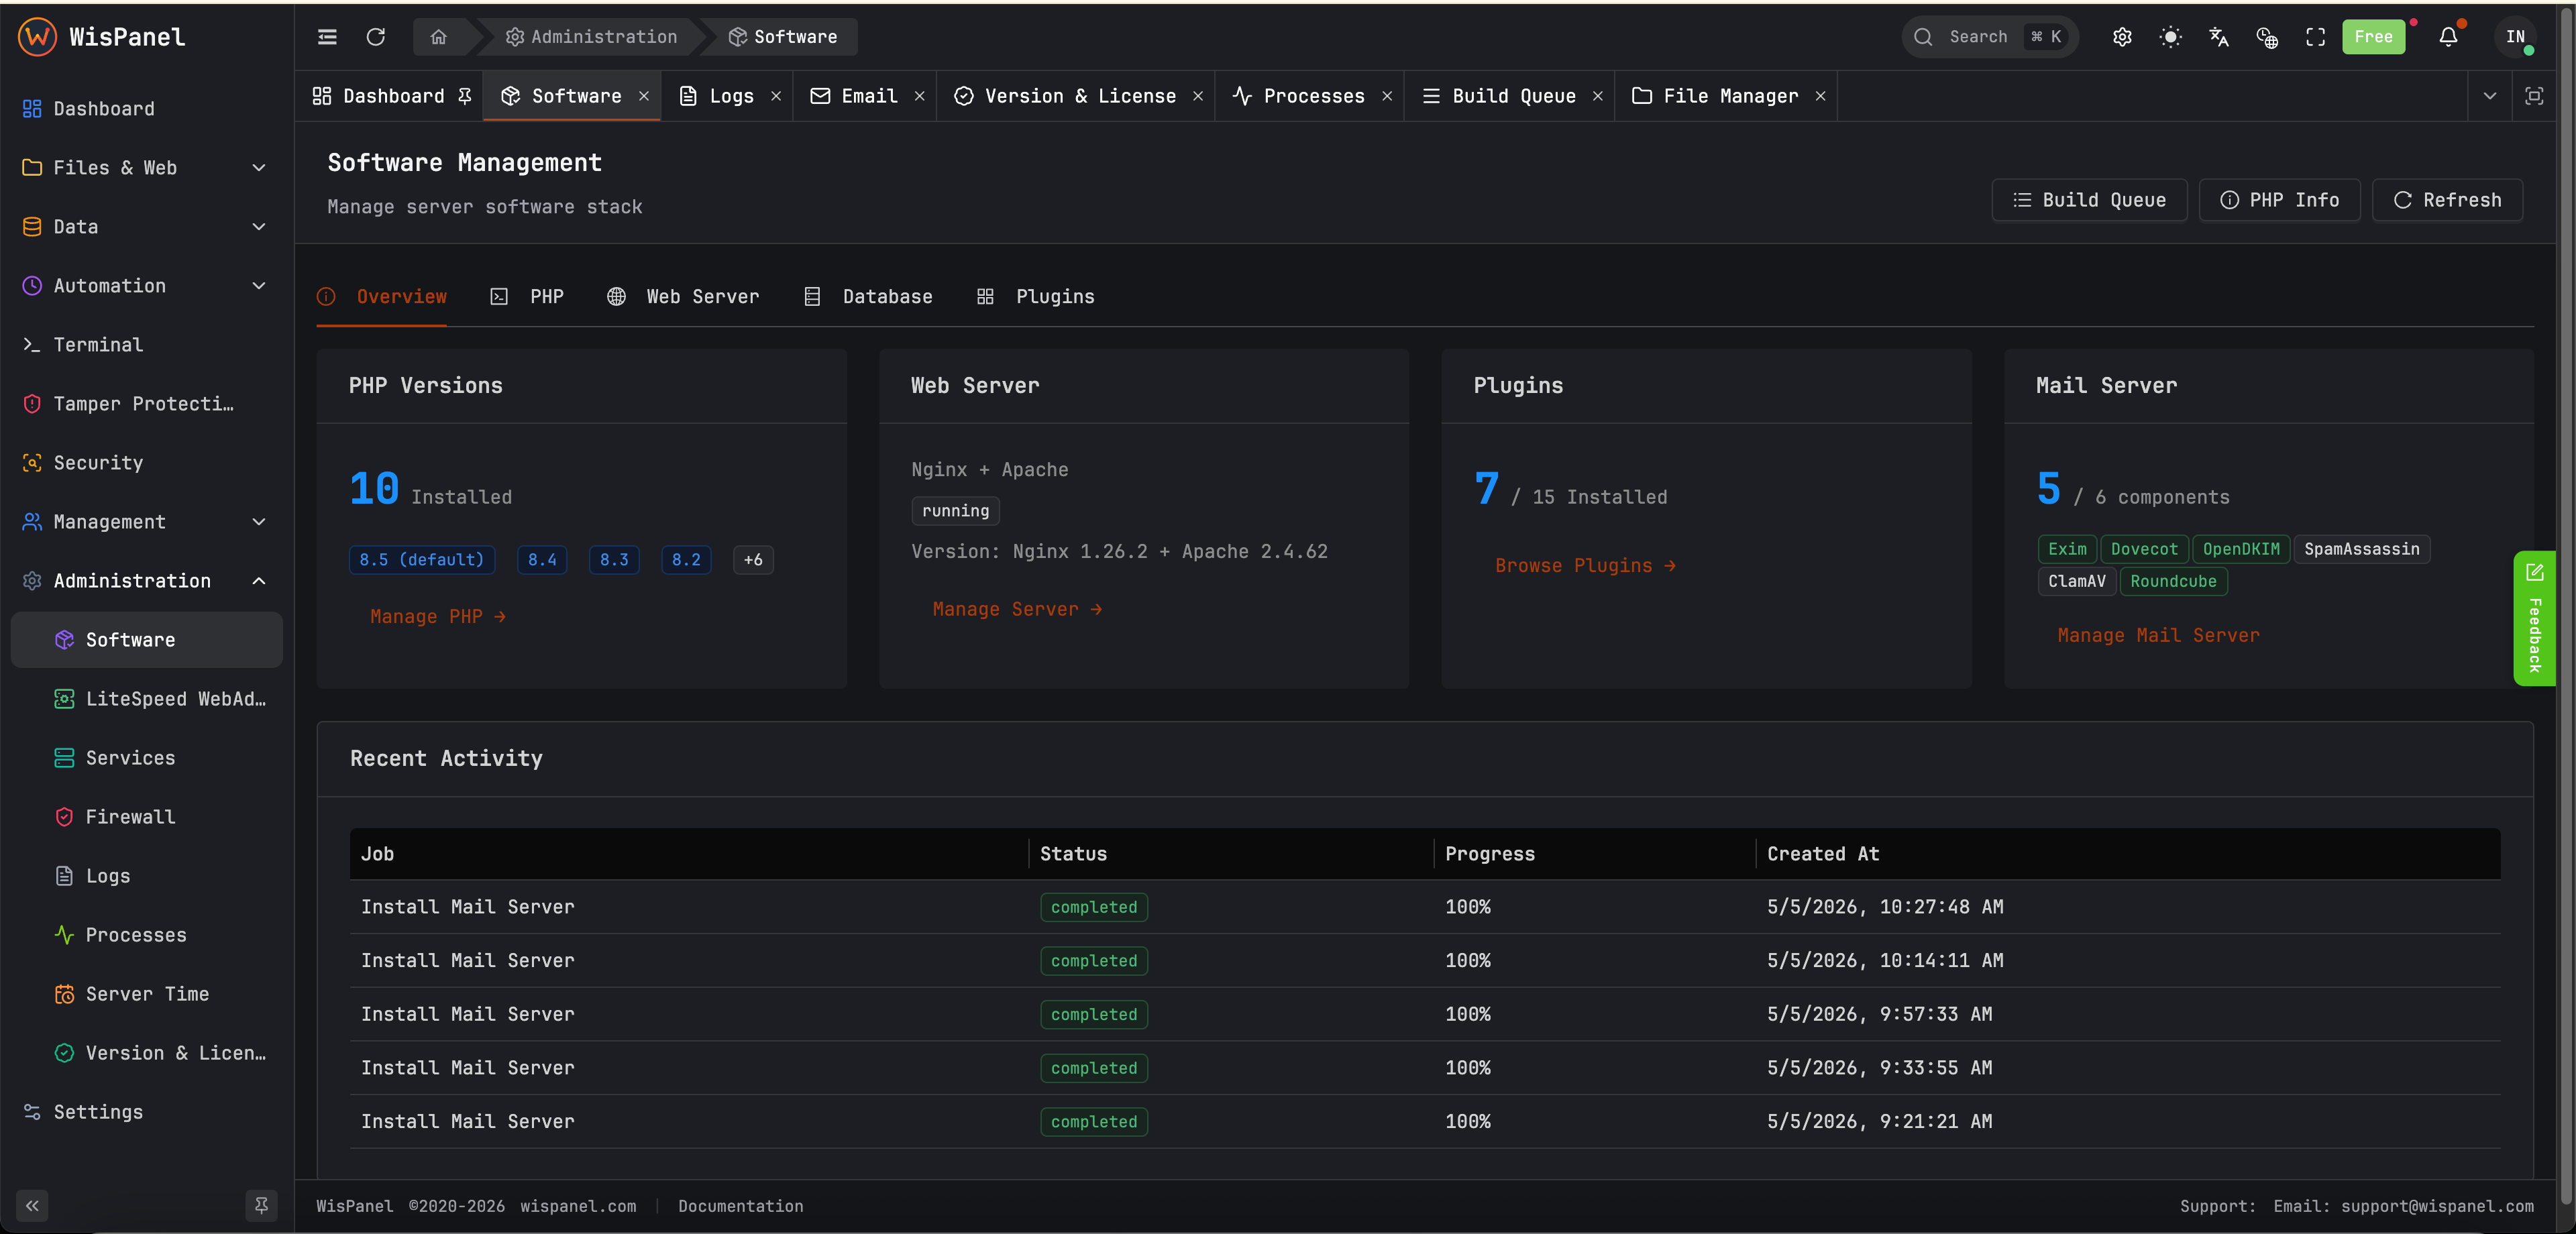Click the Free plan badge
The image size is (2576, 1234).
[2373, 37]
